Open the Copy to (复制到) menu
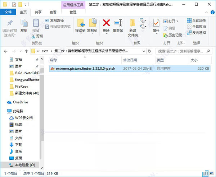This screenshot has width=216, height=177. pos(92,26)
